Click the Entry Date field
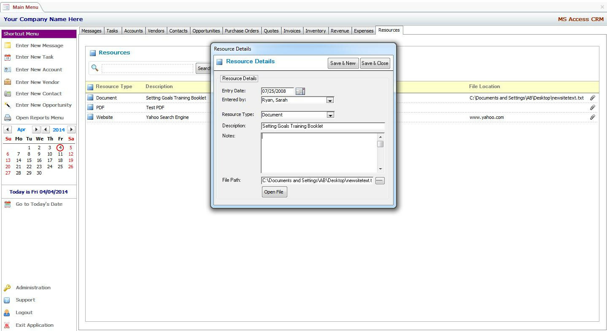 pyautogui.click(x=278, y=91)
